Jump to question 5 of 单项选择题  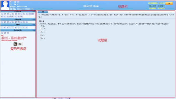13,14
